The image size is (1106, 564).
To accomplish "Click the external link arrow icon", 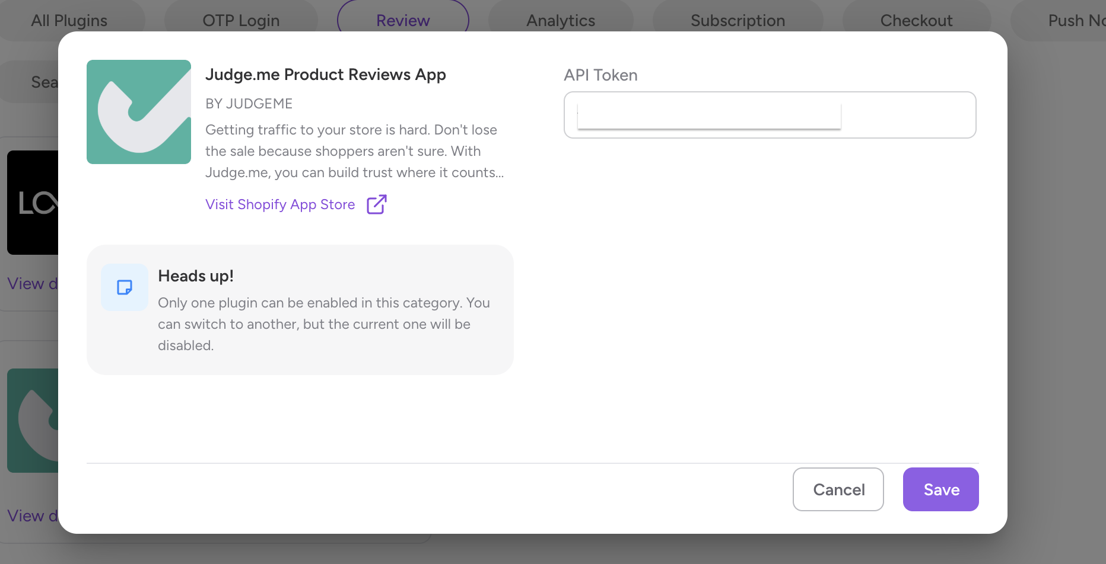I will (377, 204).
